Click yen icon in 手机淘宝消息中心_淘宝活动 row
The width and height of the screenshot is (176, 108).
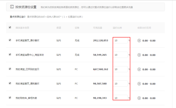pyautogui.click(x=139, y=55)
